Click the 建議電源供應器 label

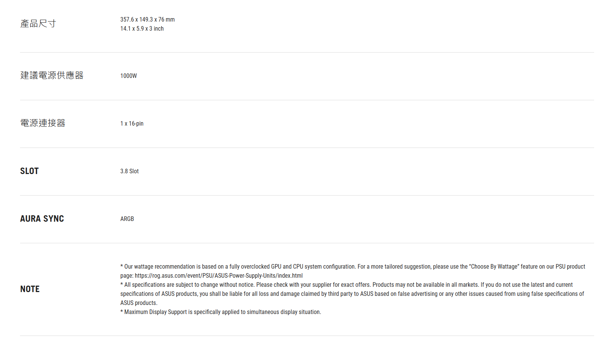coord(52,75)
